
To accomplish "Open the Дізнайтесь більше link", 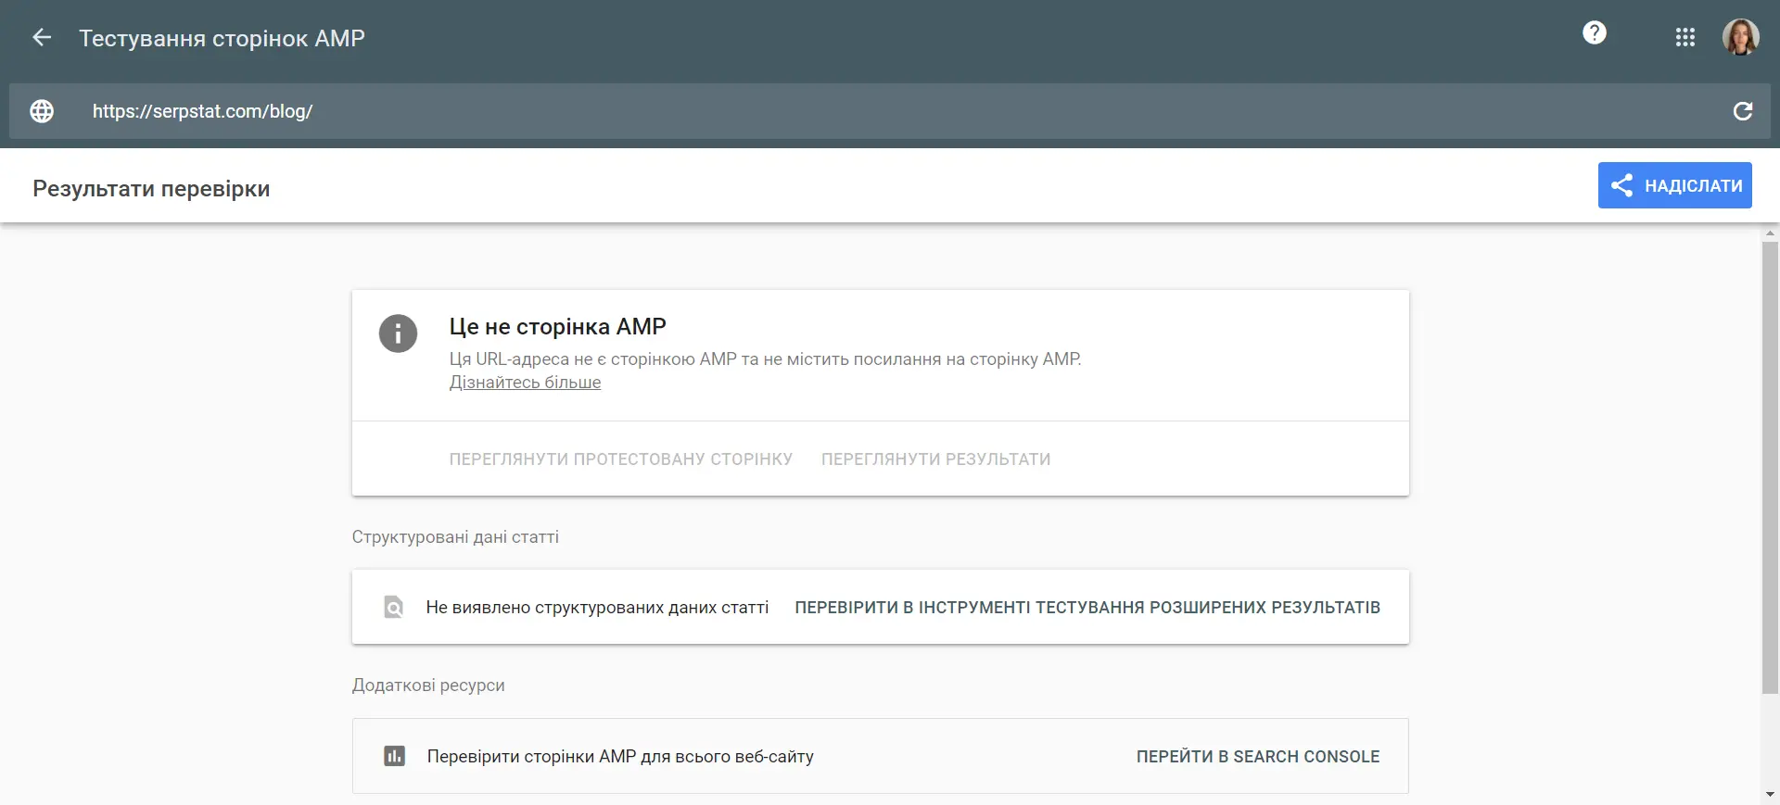I will click(525, 383).
